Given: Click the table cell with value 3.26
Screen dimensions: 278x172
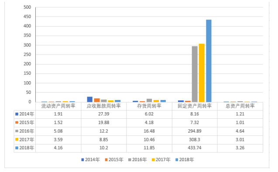Looking at the screenshot, I should (x=240, y=148).
